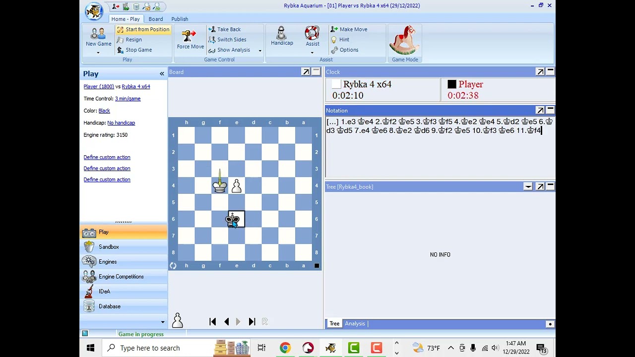Click the pawn icon below the board
This screenshot has width=635, height=357.
[177, 321]
